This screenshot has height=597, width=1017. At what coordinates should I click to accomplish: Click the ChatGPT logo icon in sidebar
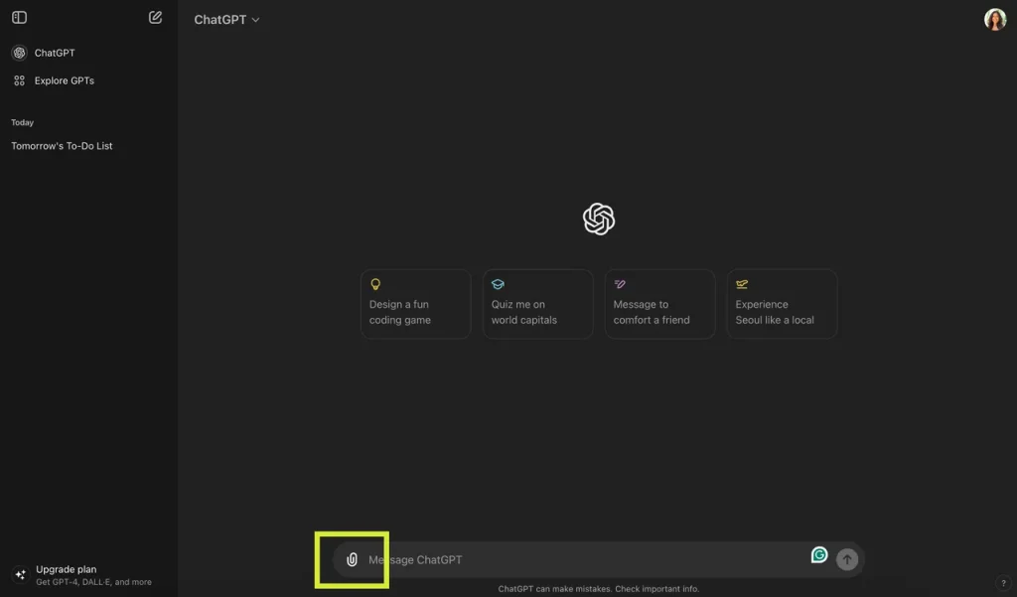coord(20,53)
